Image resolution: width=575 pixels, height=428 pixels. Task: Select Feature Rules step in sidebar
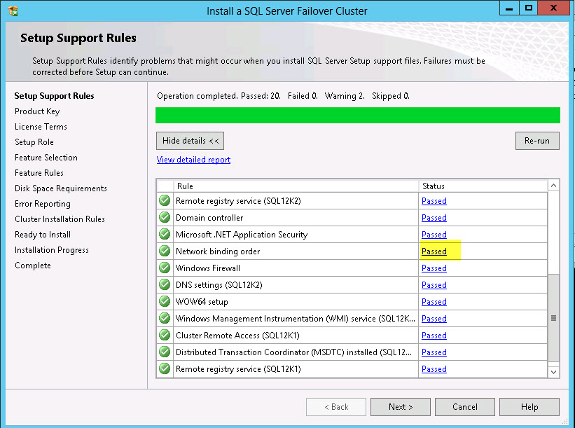click(39, 173)
